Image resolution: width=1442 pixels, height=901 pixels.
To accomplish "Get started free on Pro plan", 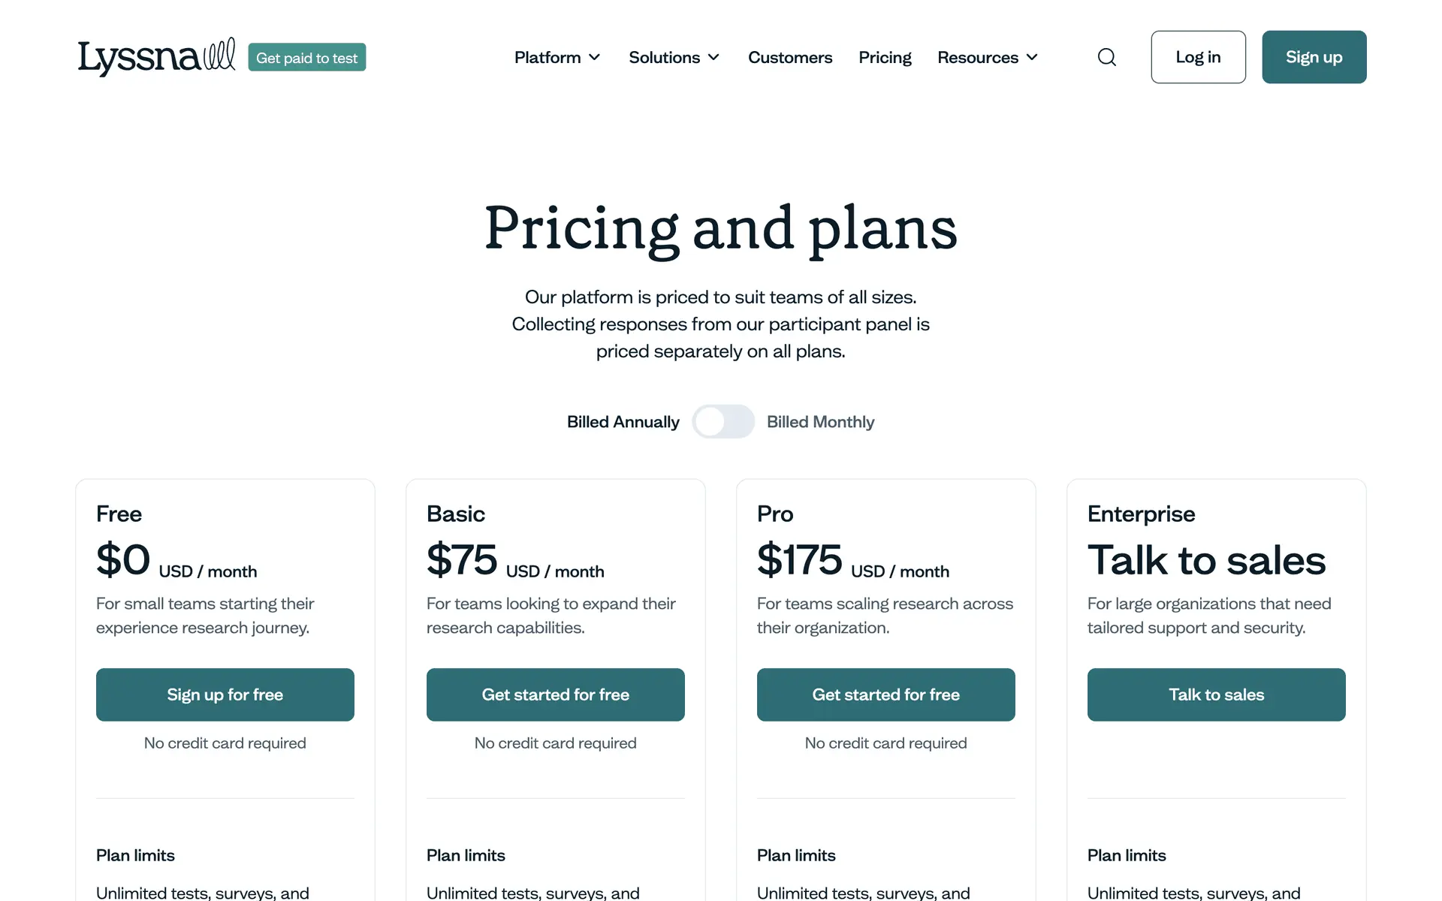I will point(886,695).
